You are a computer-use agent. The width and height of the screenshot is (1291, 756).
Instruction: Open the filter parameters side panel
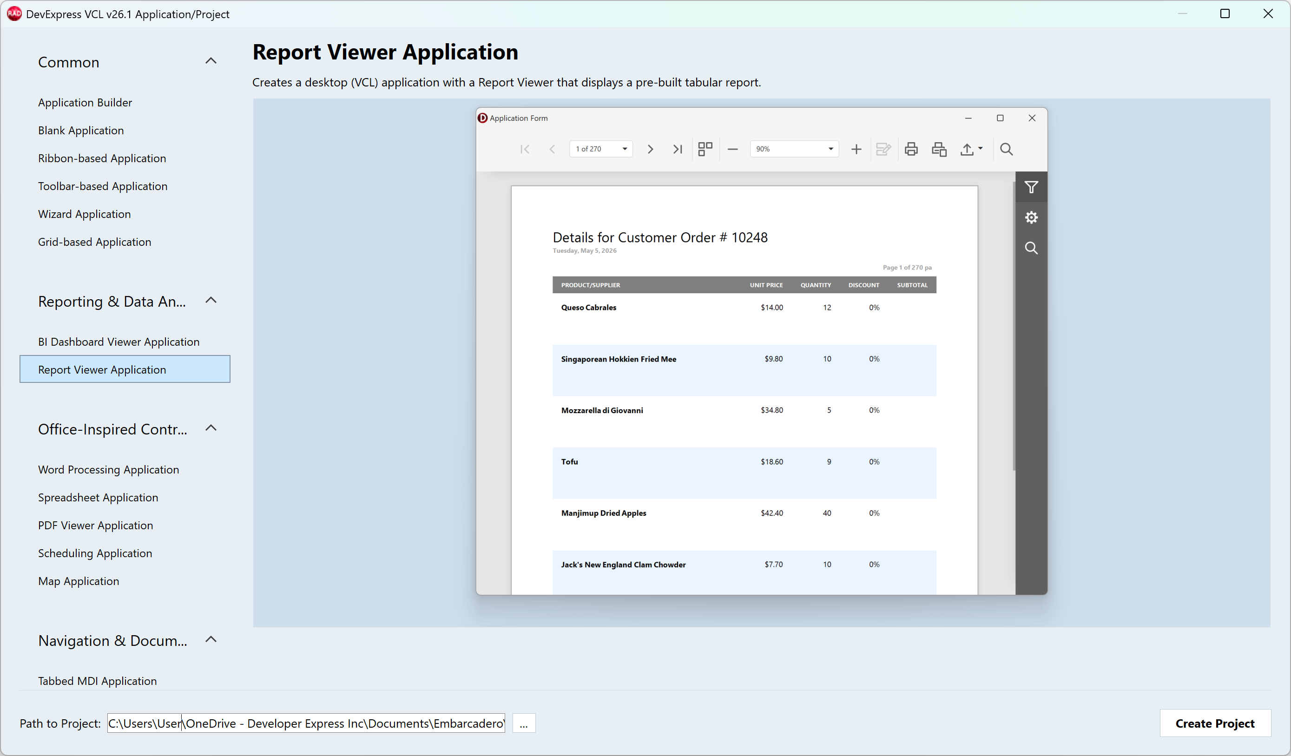point(1031,187)
